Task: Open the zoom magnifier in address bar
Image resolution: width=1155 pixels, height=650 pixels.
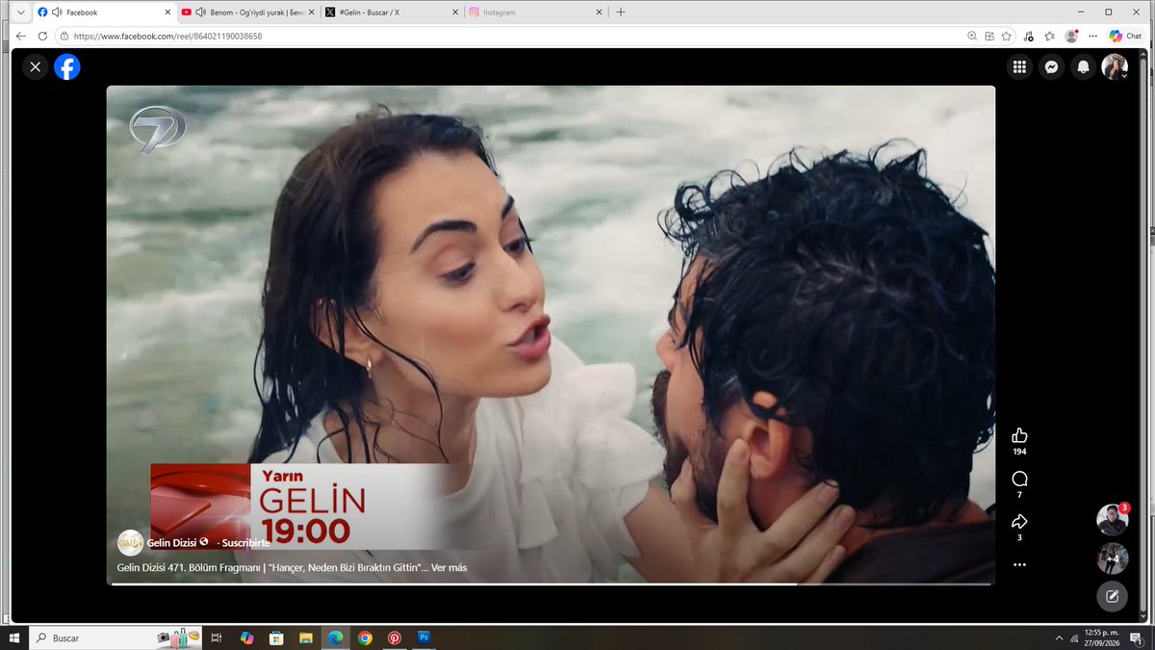Action: click(x=972, y=36)
